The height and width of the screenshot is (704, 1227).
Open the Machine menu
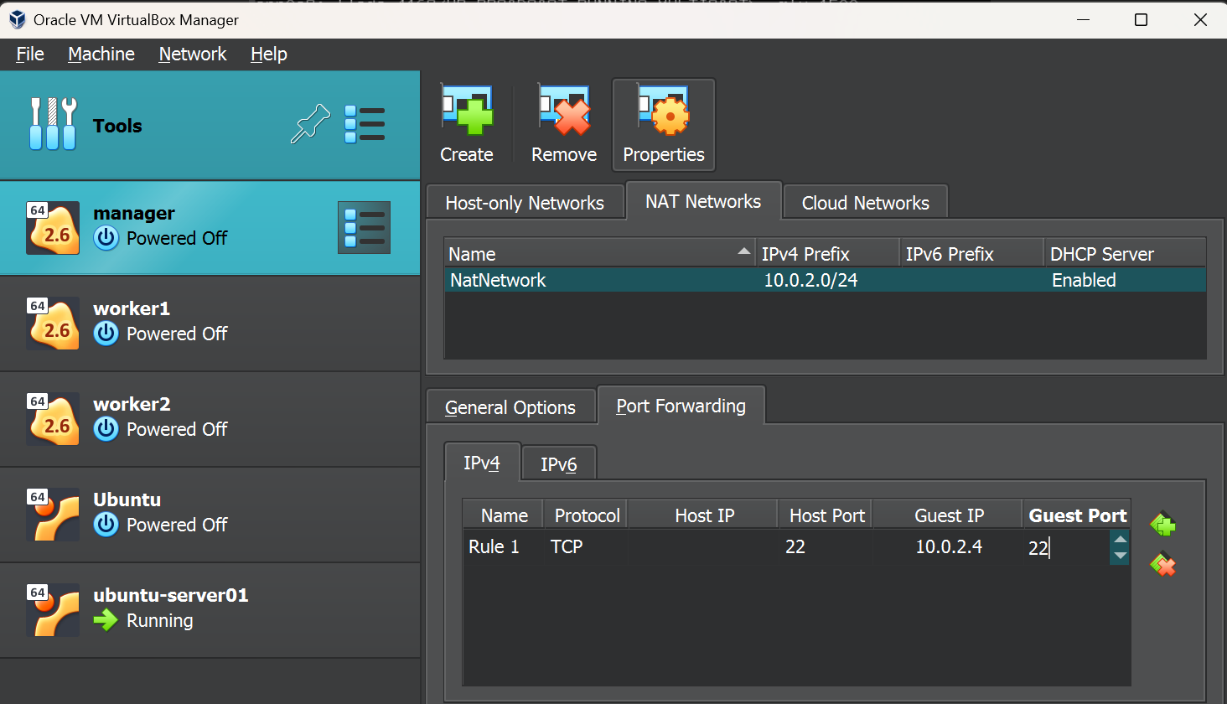click(x=101, y=54)
